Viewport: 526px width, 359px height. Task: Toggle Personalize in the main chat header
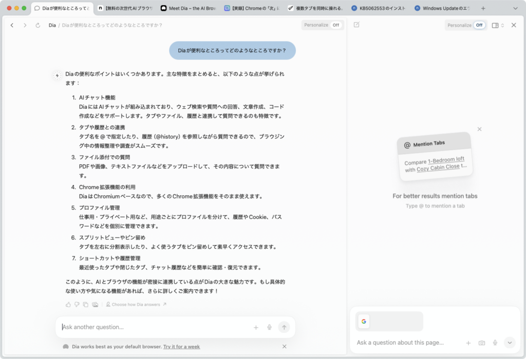(323, 25)
